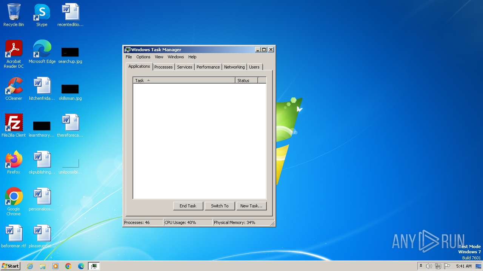483x271 pixels.
Task: Click the Status column header
Action: 246,81
